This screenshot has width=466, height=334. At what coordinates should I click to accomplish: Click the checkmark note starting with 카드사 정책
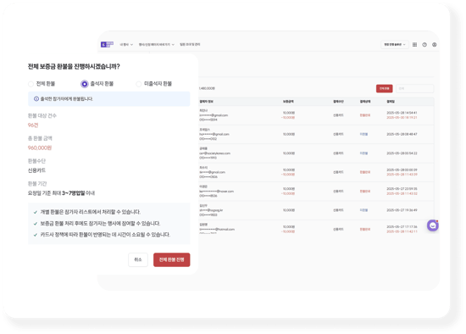tap(105, 235)
